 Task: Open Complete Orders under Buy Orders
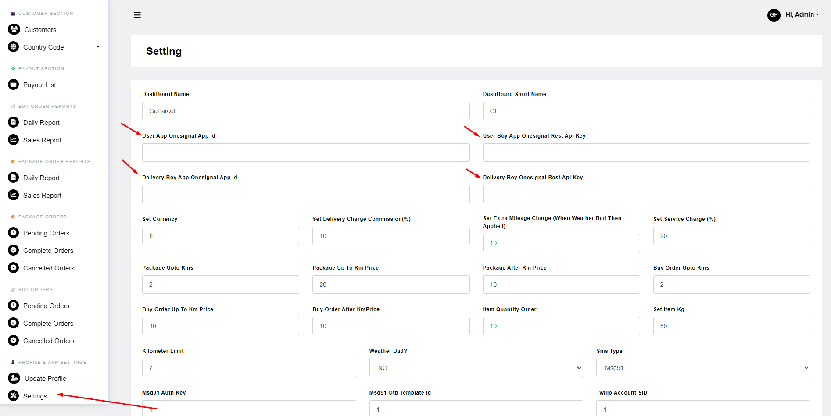(48, 323)
